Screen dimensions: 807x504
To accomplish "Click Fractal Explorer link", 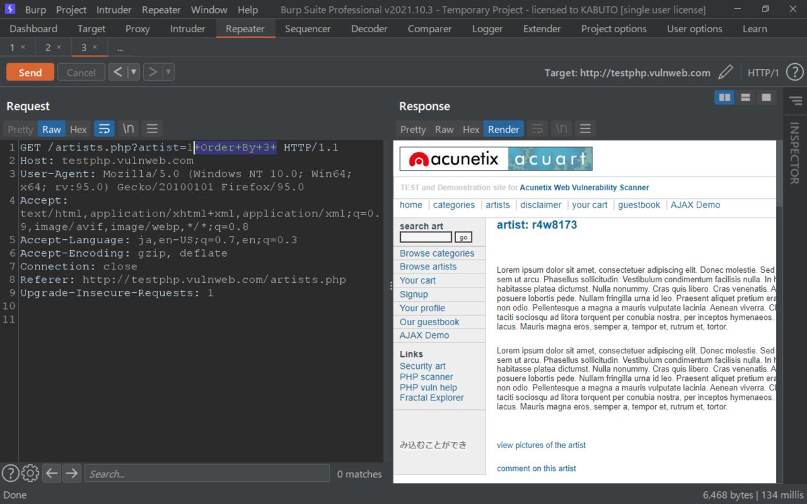I will click(x=432, y=398).
